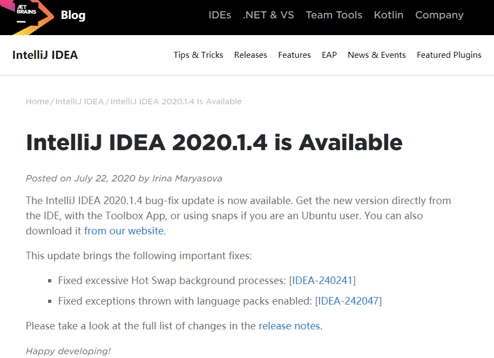This screenshot has width=494, height=358.
Task: Go to Features category
Action: tap(294, 55)
